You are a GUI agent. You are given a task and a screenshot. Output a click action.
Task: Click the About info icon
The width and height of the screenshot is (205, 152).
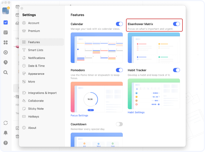[x=24, y=128]
